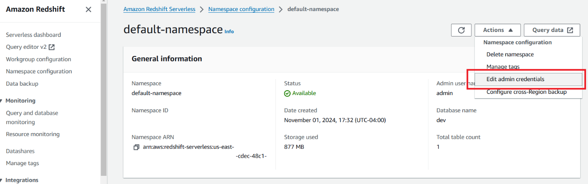
Task: Collapse the Monitoring section arrow
Action: (x=2, y=101)
